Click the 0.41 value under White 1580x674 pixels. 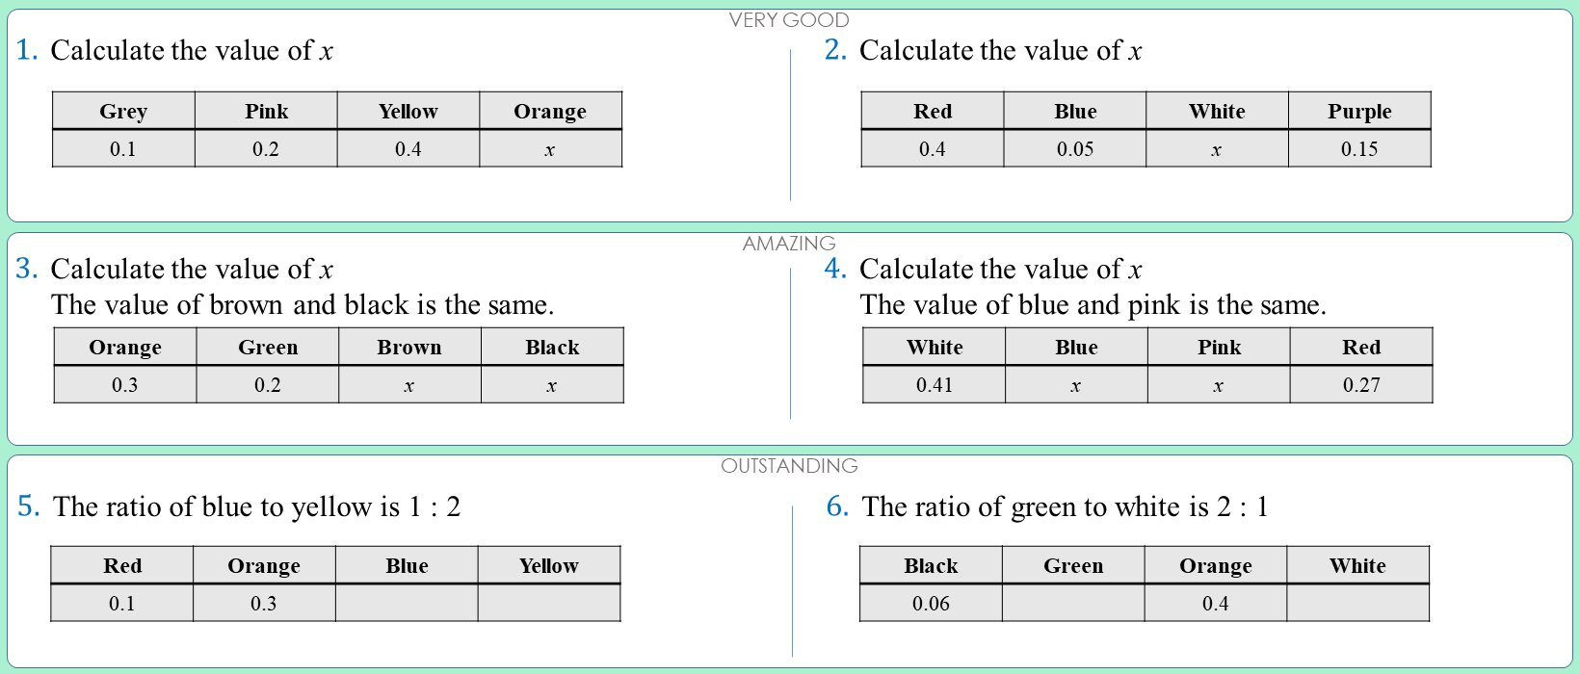click(935, 385)
